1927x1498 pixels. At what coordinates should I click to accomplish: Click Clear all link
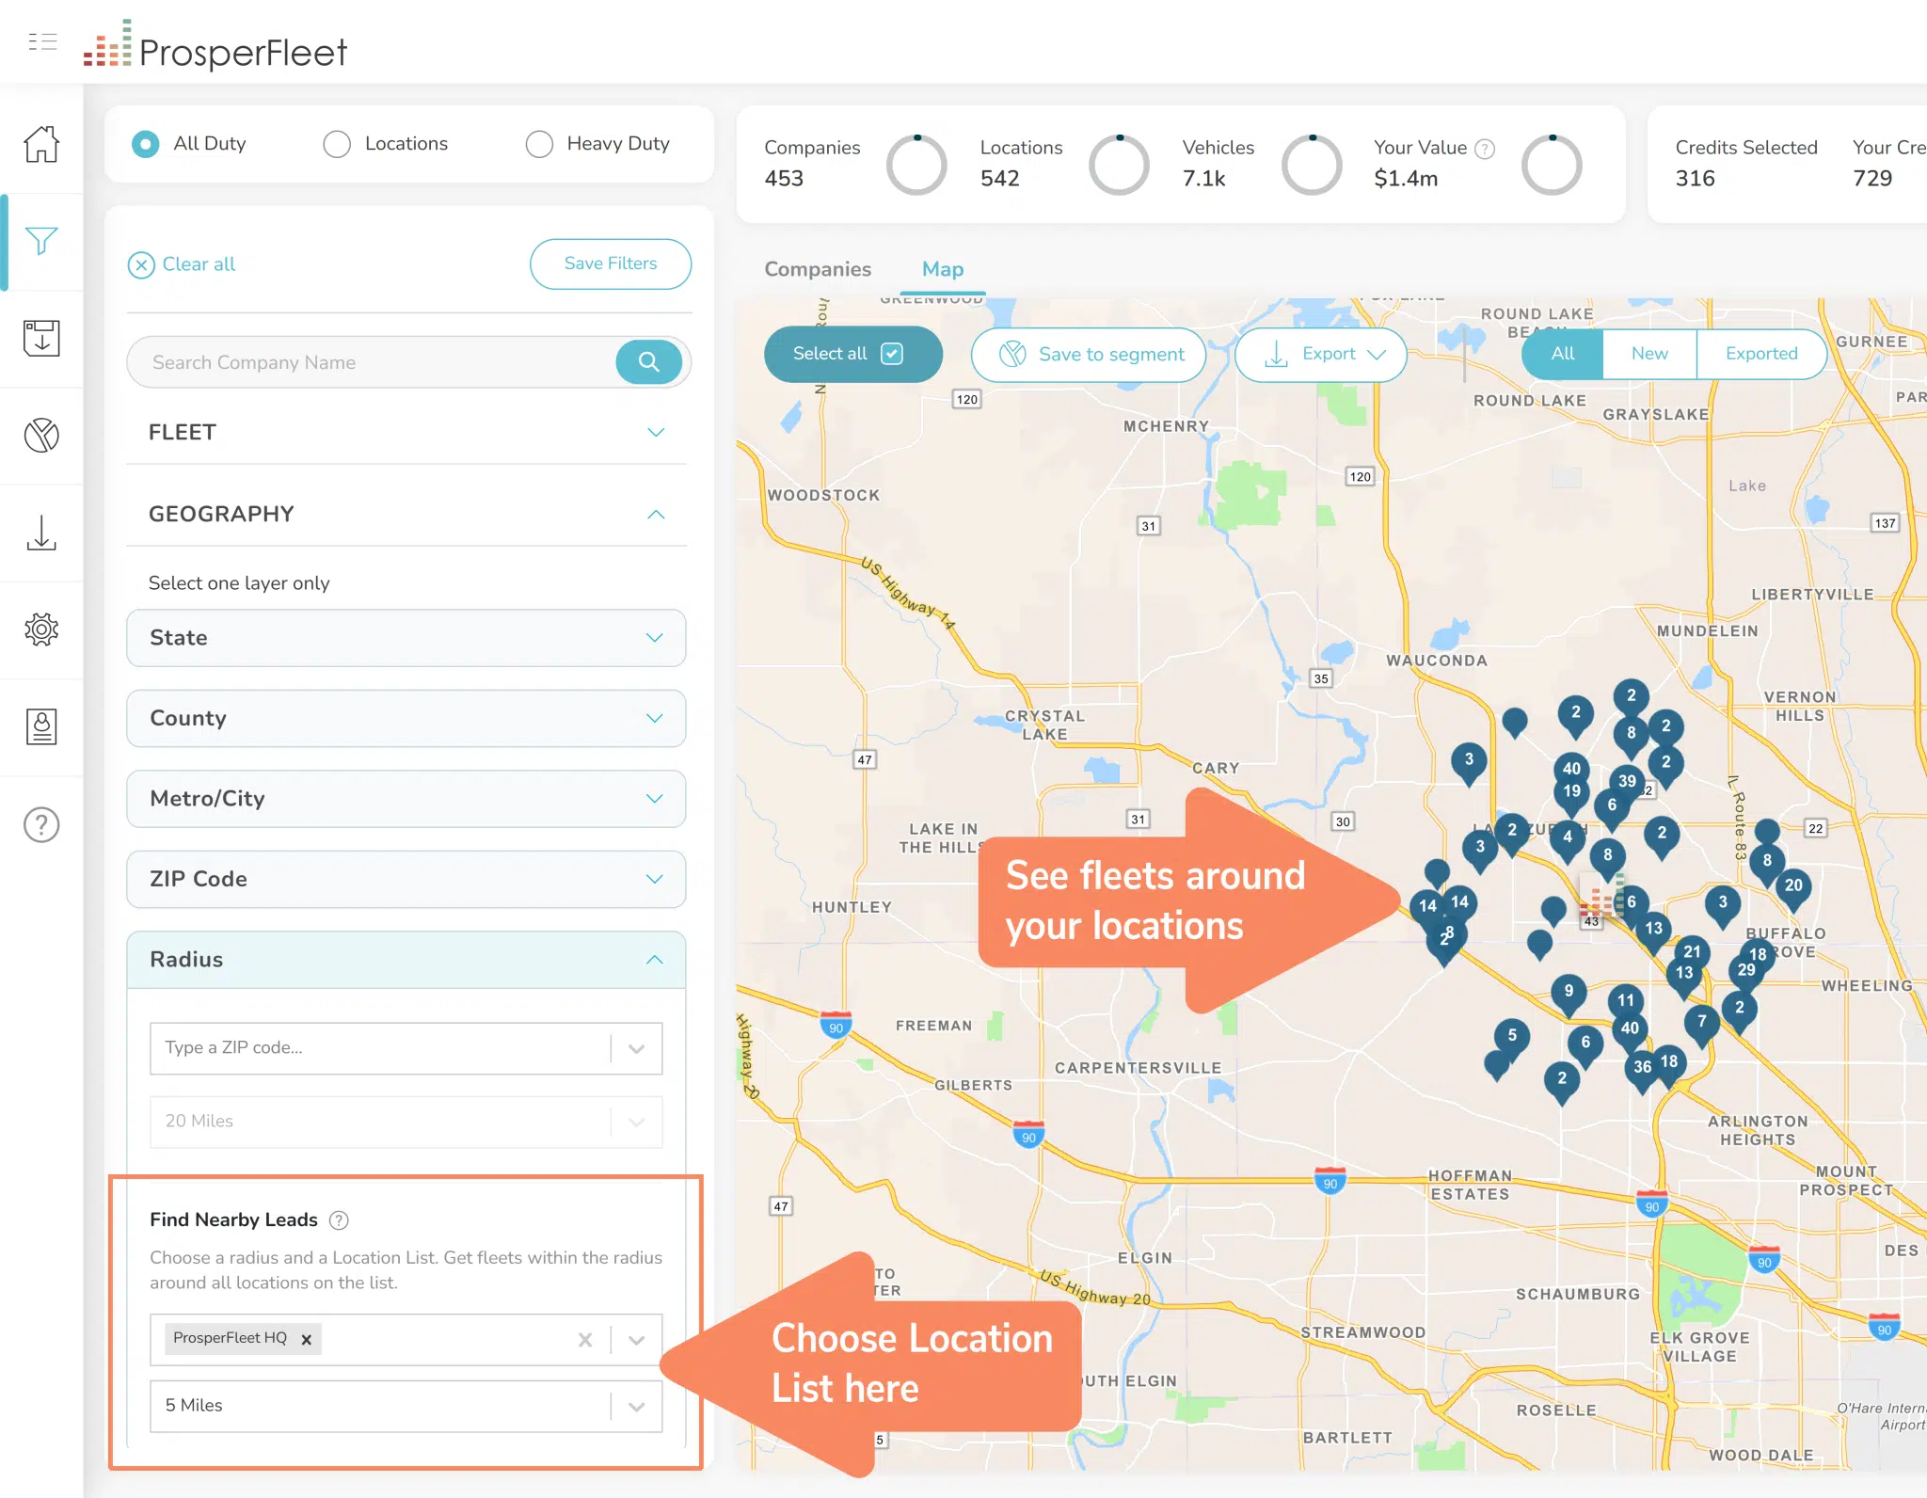[199, 264]
